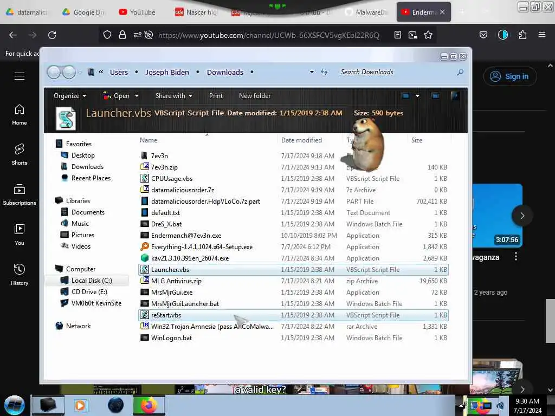Switch to the Nascar highlights tab
Image resolution: width=555 pixels, height=416 pixels.
(196, 12)
